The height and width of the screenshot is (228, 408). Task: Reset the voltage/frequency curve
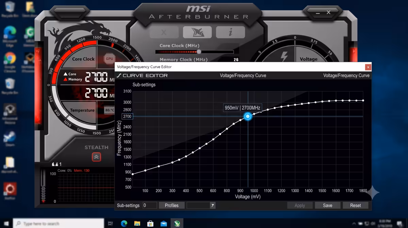pyautogui.click(x=355, y=205)
